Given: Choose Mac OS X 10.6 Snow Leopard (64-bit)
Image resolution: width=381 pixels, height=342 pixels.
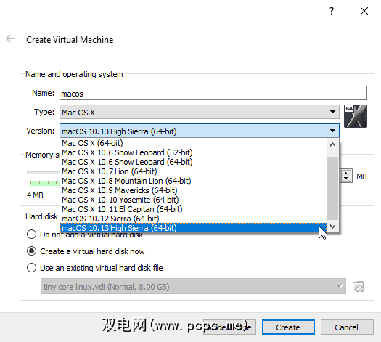Looking at the screenshot, I should coord(193,162).
